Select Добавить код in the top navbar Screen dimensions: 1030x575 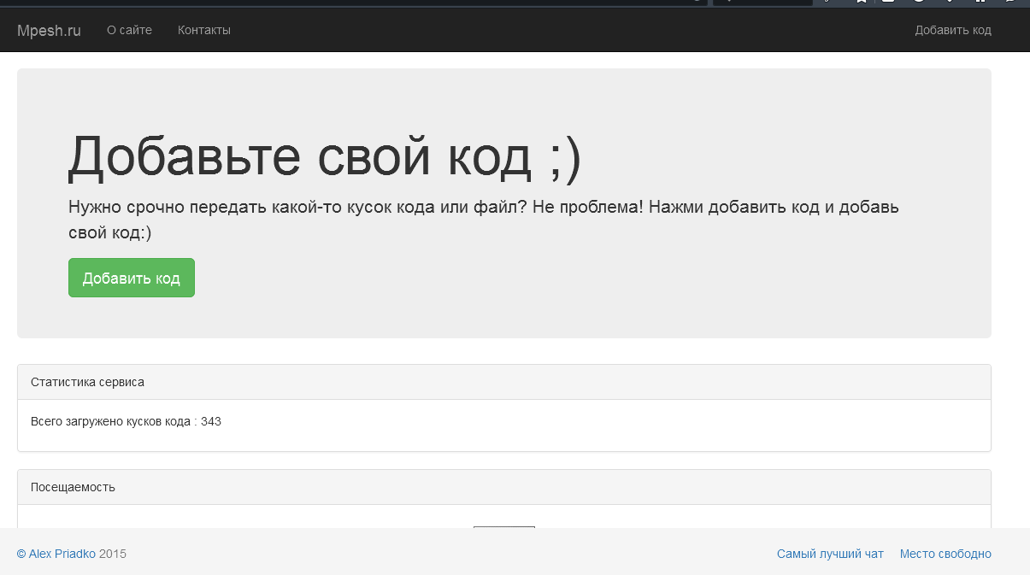coord(952,31)
